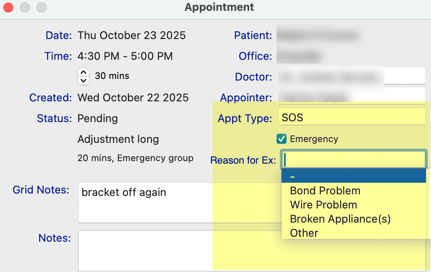Click the Appt Type field showing SOS
Viewport: 431px width, 272px height.
point(352,118)
